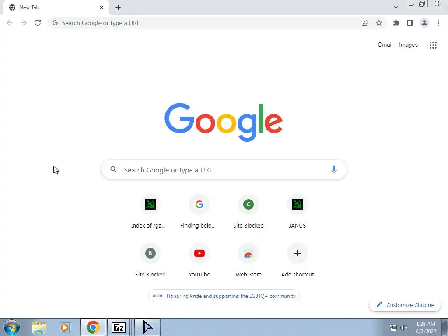The height and width of the screenshot is (336, 448).
Task: Open a new tab with plus button
Action: 118,7
